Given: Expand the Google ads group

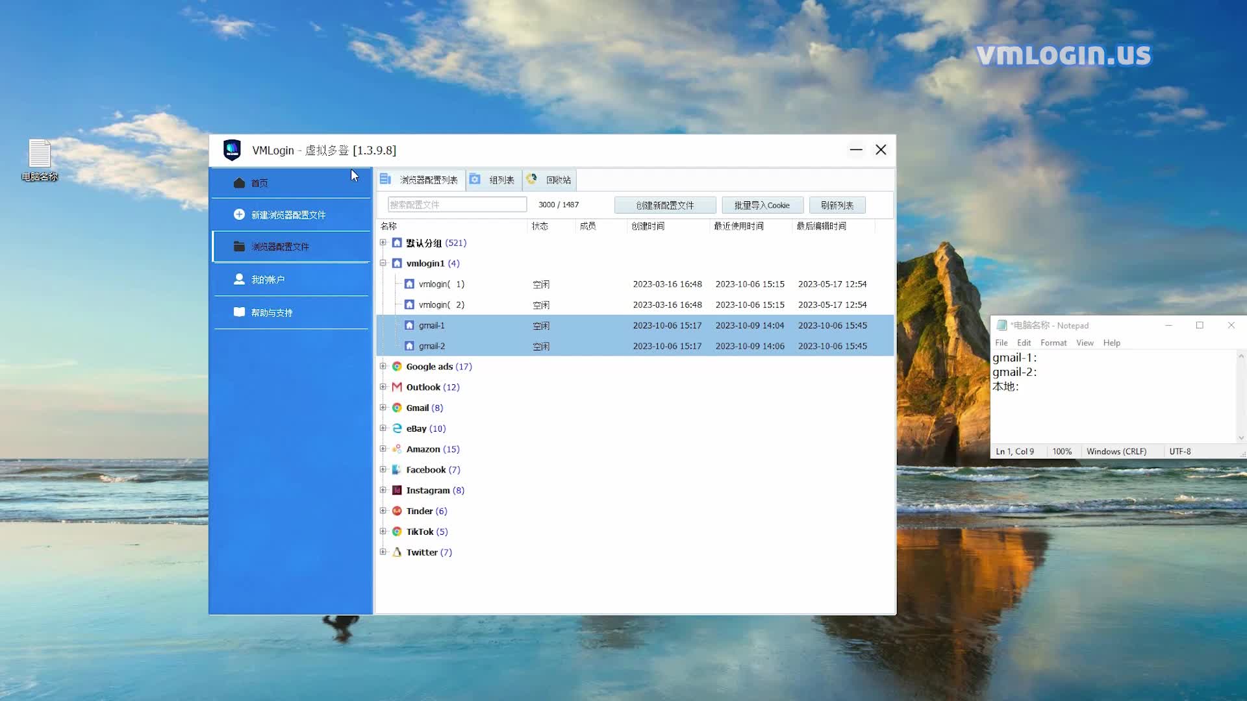Looking at the screenshot, I should 383,367.
